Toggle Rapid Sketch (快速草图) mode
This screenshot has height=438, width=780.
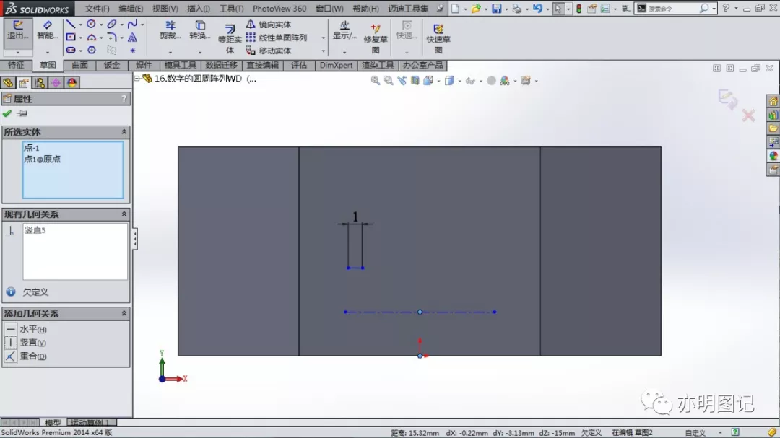click(438, 38)
